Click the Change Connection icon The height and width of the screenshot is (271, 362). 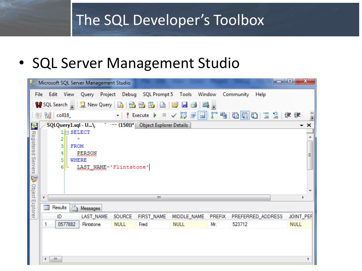click(48, 115)
